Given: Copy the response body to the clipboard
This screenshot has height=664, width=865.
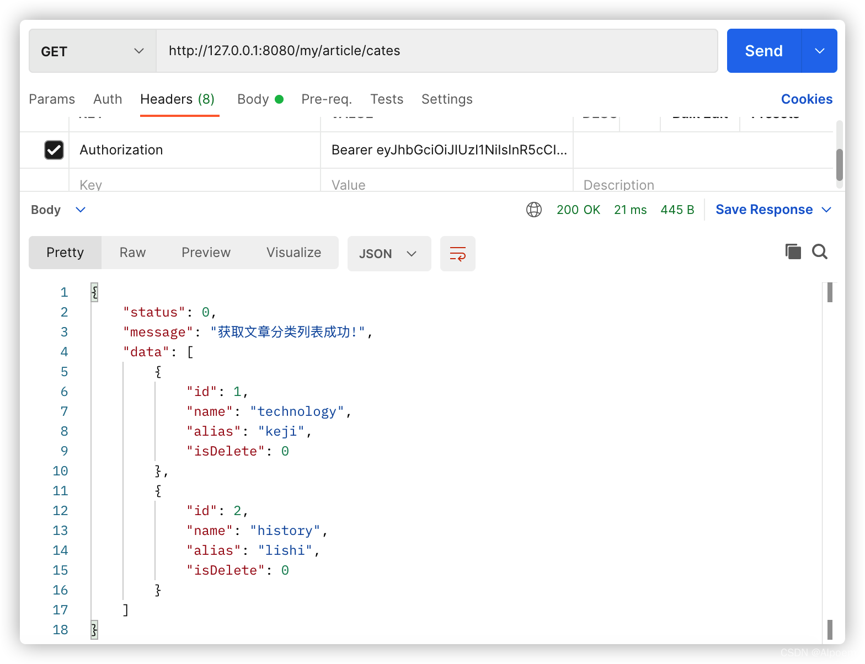Looking at the screenshot, I should coord(793,251).
